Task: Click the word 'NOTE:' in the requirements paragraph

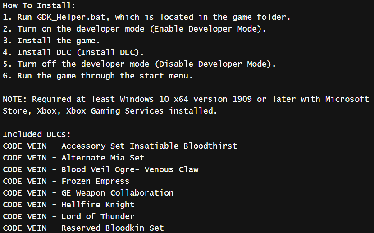Action: point(15,99)
